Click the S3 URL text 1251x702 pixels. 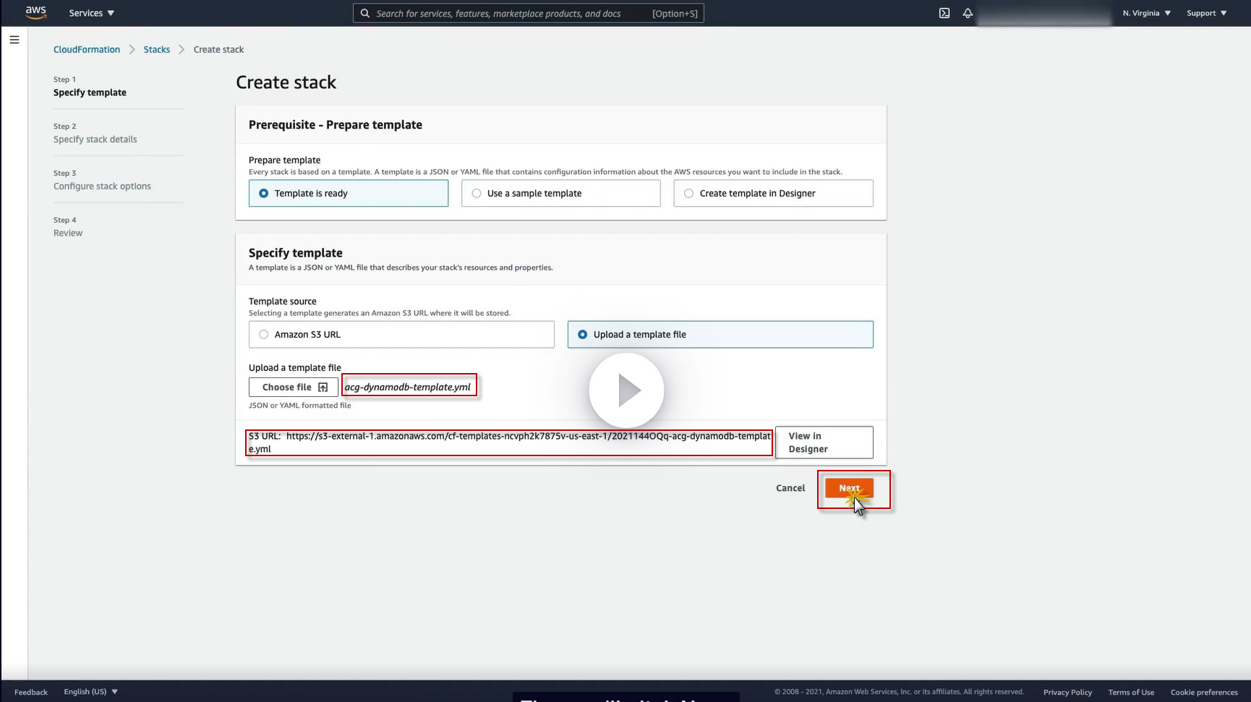click(x=510, y=442)
